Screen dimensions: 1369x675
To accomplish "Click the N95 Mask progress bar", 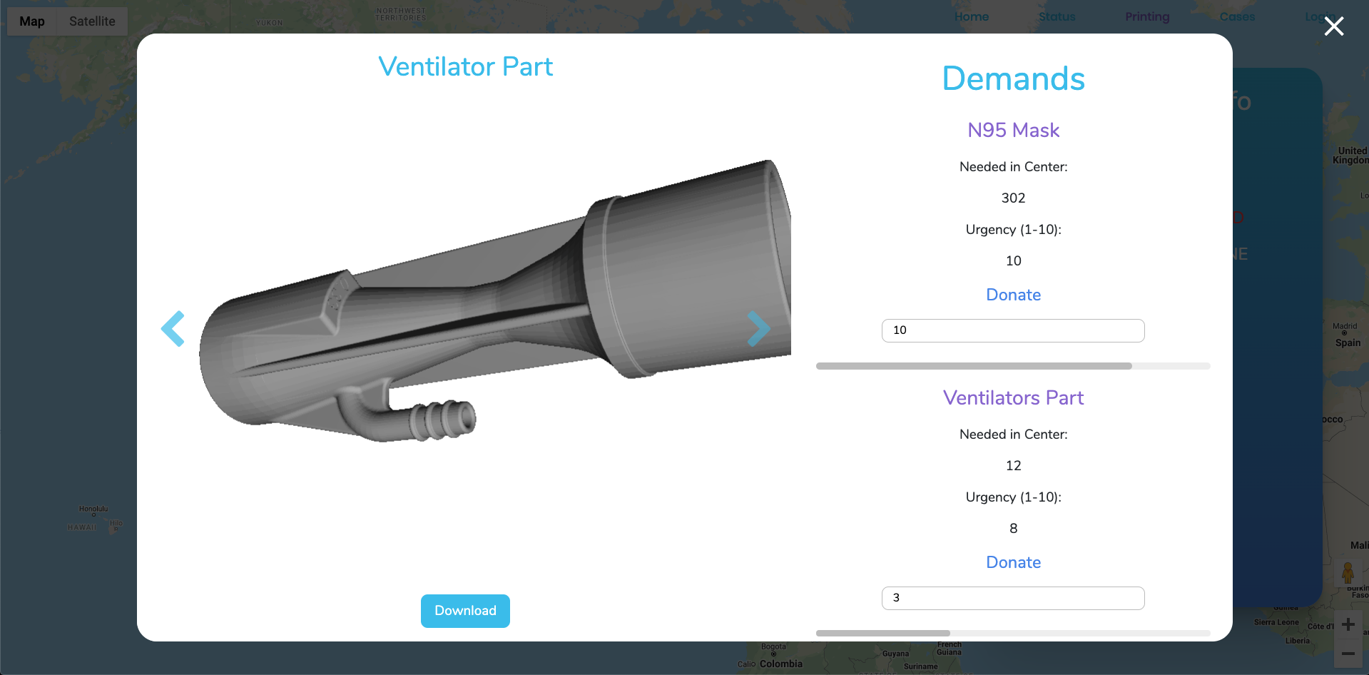I will [1013, 366].
